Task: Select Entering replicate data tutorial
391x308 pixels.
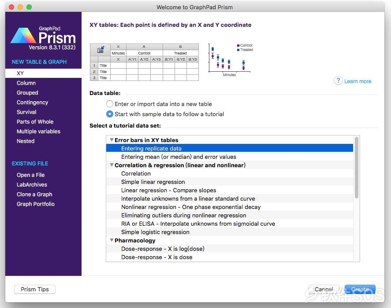Action: [x=229, y=148]
